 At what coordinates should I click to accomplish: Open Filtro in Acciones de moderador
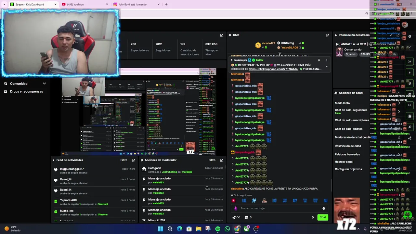(x=212, y=160)
